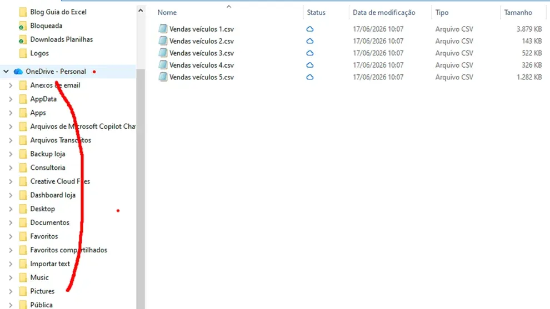Expand the Favoritos compartilhados node
550x309 pixels.
pos(11,250)
